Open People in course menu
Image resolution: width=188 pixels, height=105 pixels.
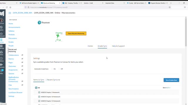tap(11, 46)
